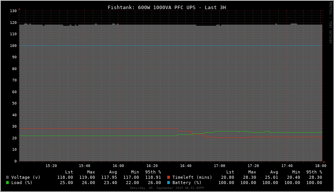The width and height of the screenshot is (334, 192).
Task: Click 'Min' header above Timeleft values
Action: (x=296, y=172)
